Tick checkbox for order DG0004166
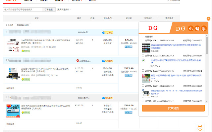This screenshot has height=132, width=212. [143, 101]
